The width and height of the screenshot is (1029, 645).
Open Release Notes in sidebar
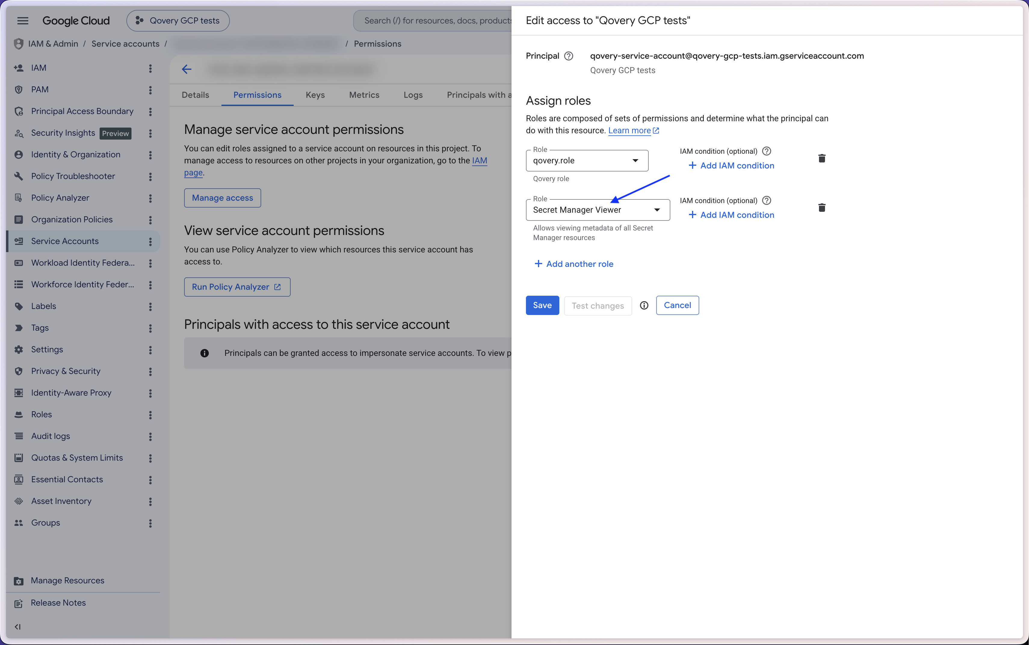tap(58, 603)
